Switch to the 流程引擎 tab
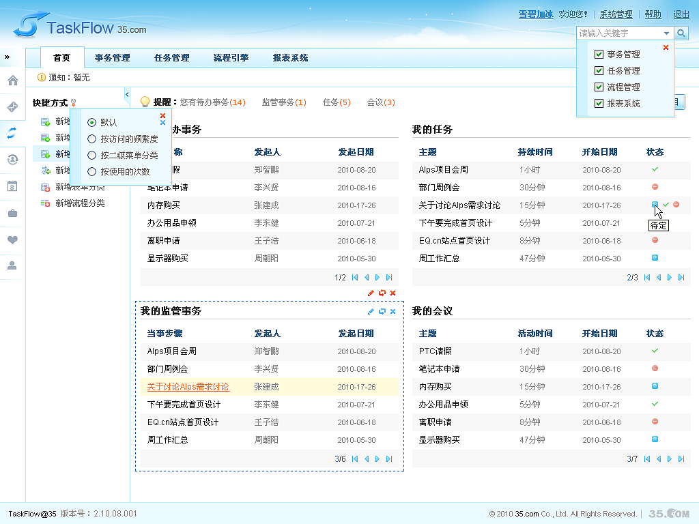The height and width of the screenshot is (524, 699). click(x=231, y=57)
